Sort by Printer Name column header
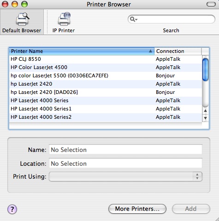Viewport: 219px width, 221px height. click(82, 51)
